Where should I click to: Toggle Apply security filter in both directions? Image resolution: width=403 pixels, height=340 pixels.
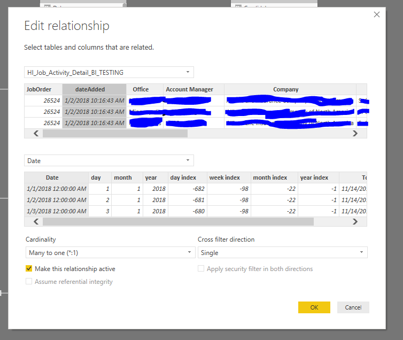pyautogui.click(x=201, y=268)
